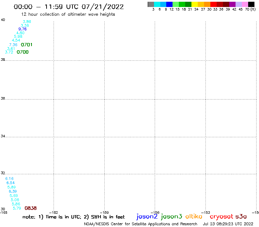Viewport: 259px width, 227px height.
Task: Click the blue jason2 legend label
Action: (x=147, y=217)
